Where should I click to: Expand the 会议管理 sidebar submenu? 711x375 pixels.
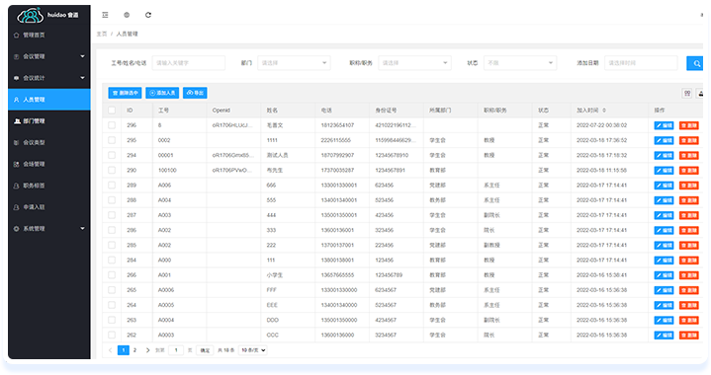point(49,56)
